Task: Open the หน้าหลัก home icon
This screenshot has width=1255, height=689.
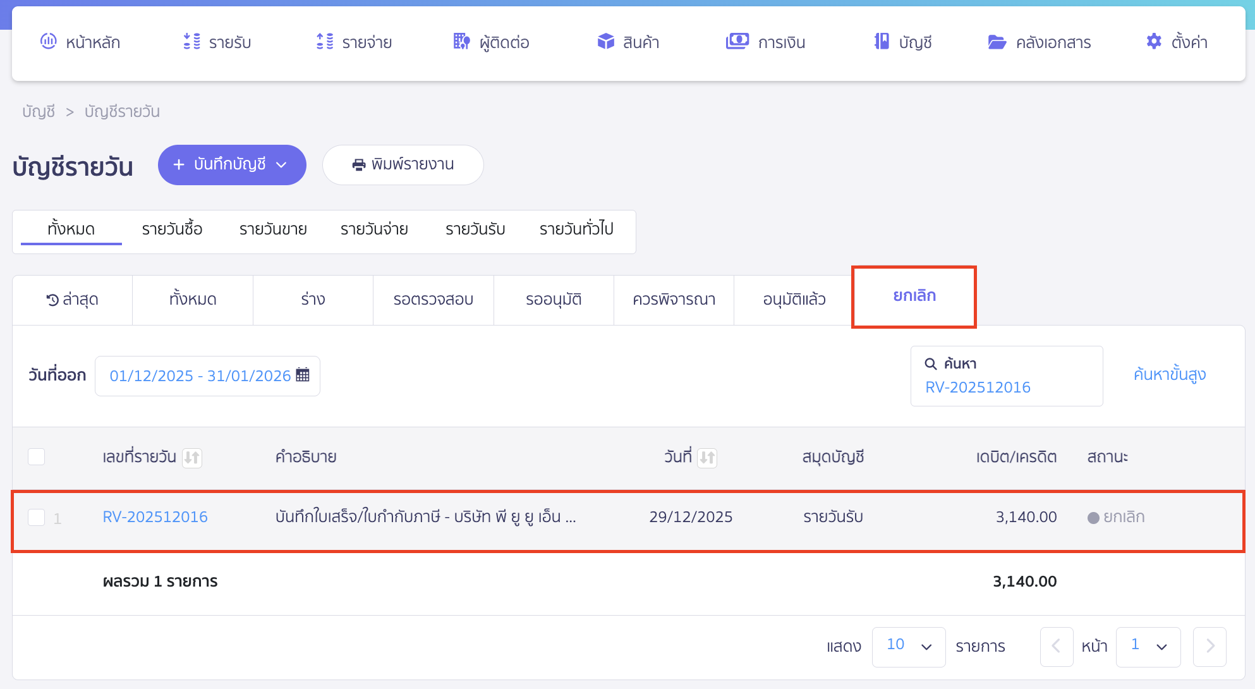Action: pos(50,42)
